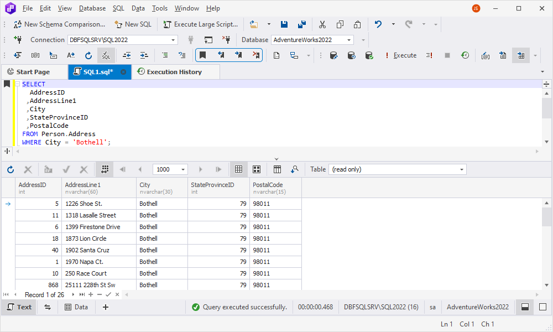Click the decrease indent icon
The width and height of the screenshot is (553, 332).
pos(126,55)
